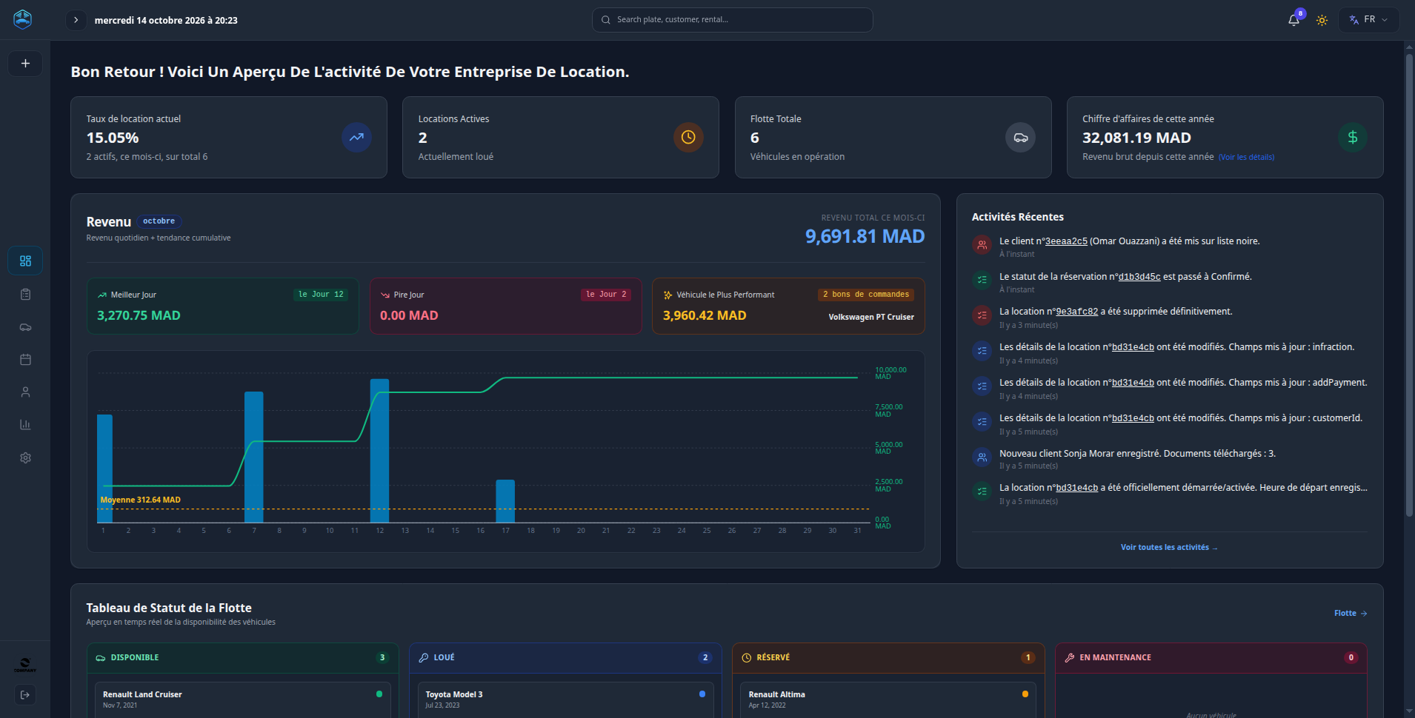
Task: Click the car icon on Flotte Totale card
Action: (1020, 137)
